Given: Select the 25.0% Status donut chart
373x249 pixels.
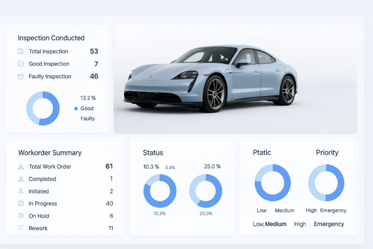Looking at the screenshot, I should coord(206,191).
